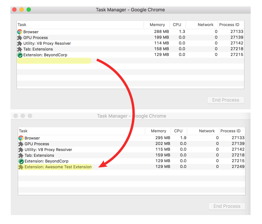Click process ID 27142 in lower window

(x=238, y=149)
